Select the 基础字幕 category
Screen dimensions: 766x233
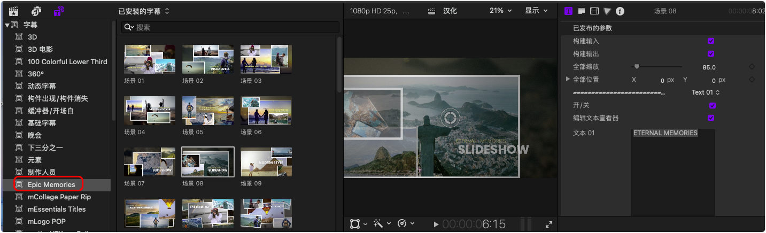pos(42,123)
